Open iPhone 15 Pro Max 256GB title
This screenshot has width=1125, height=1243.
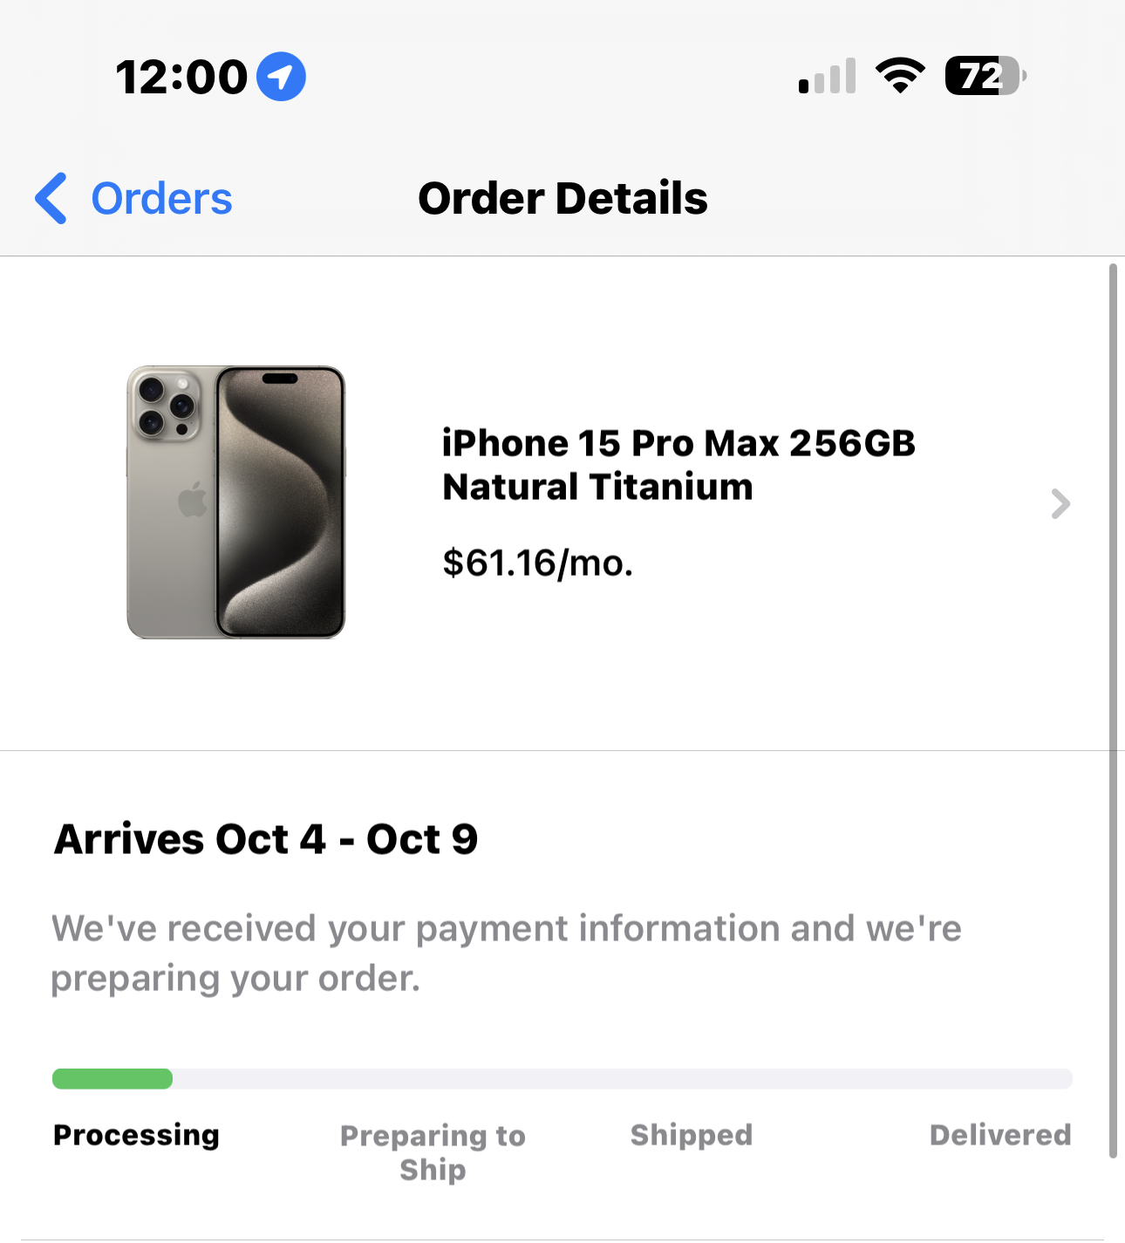678,465
